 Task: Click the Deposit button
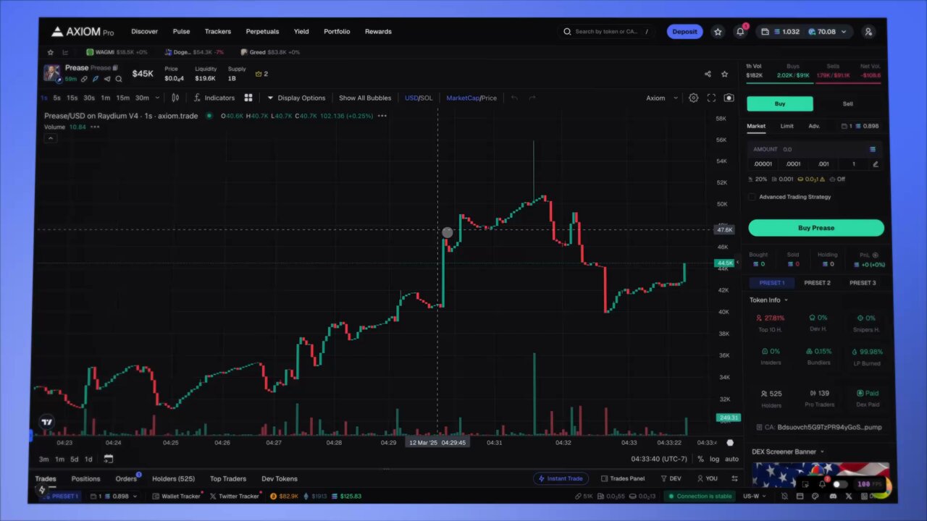684,32
